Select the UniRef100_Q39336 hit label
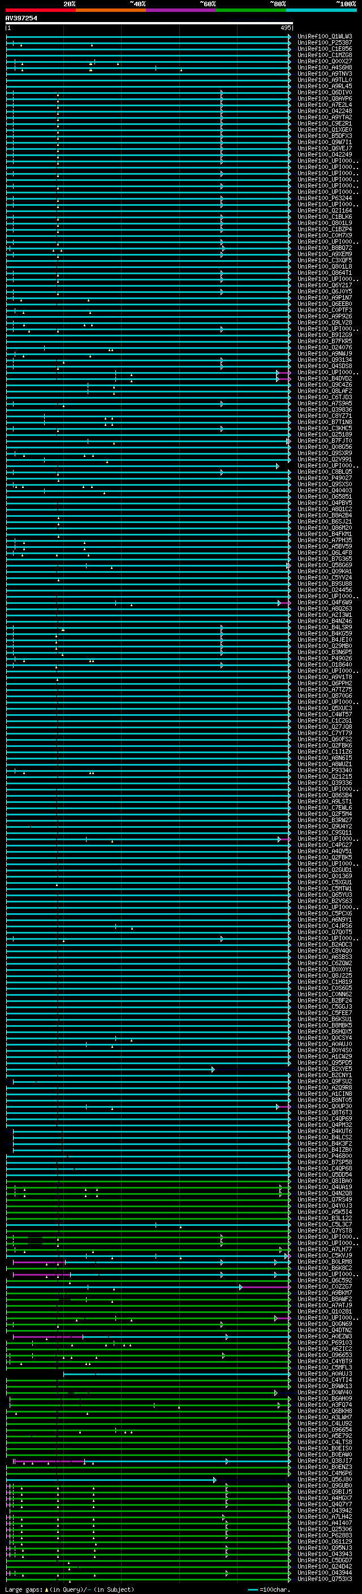 (325, 783)
